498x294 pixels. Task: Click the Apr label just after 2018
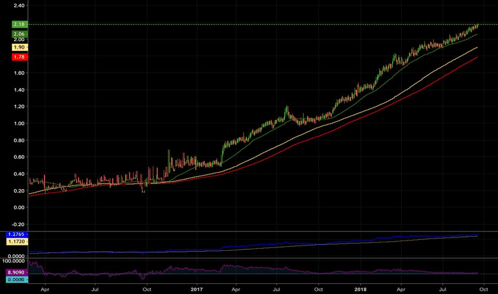click(401, 290)
